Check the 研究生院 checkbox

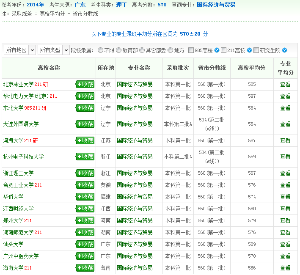(256, 50)
